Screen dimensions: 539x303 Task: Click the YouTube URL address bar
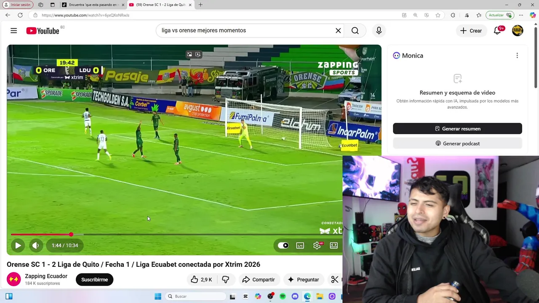click(x=215, y=15)
